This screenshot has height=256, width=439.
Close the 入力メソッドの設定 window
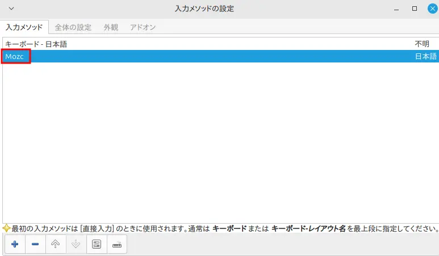[433, 9]
